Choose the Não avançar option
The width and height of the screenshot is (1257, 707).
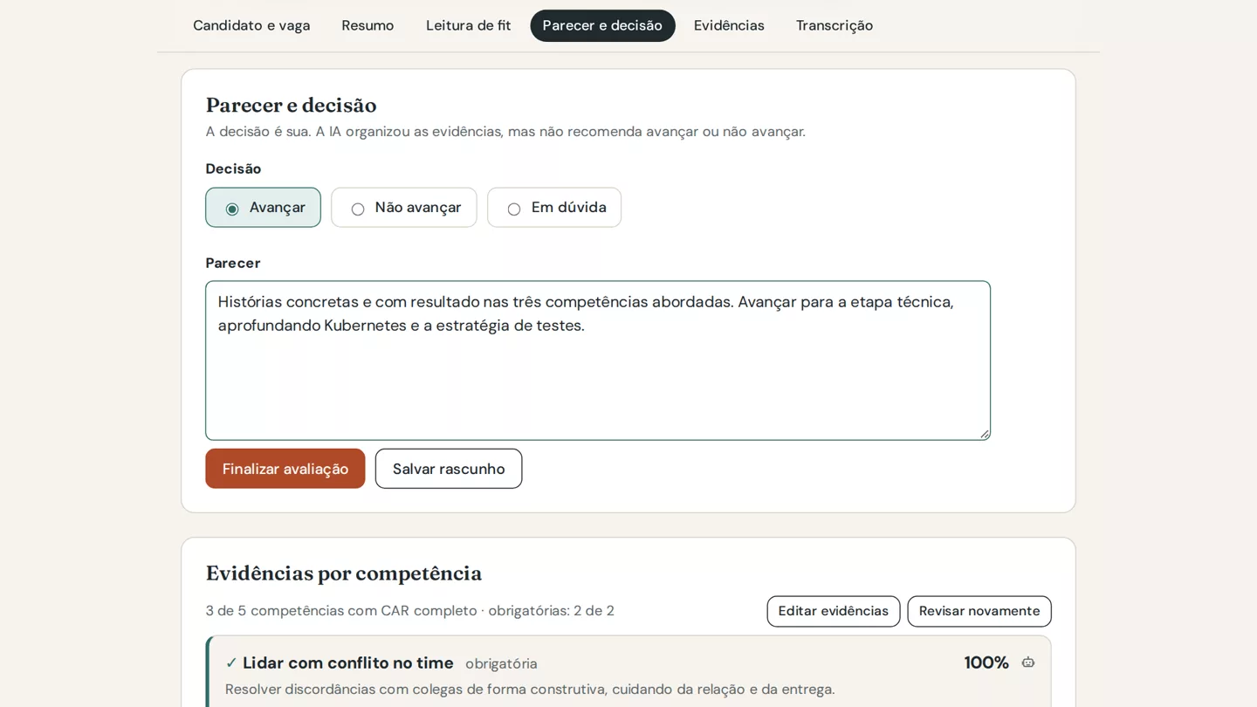[404, 208]
